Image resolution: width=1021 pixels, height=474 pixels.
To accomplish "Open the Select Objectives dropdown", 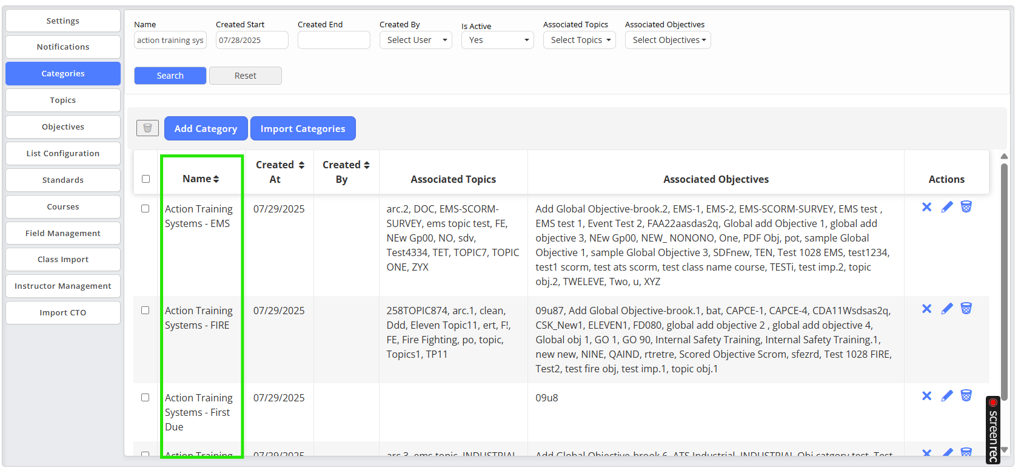I will coord(668,40).
